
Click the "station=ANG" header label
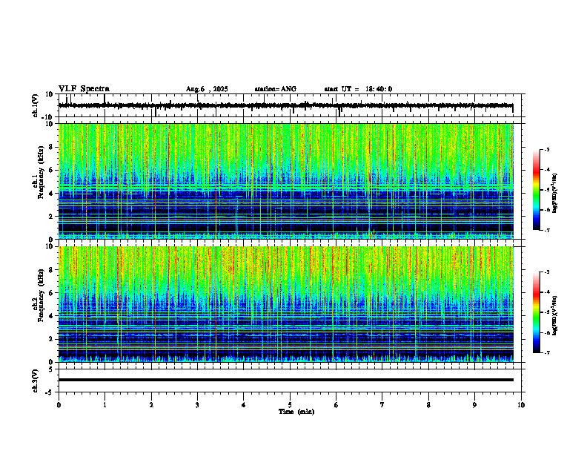coord(275,89)
